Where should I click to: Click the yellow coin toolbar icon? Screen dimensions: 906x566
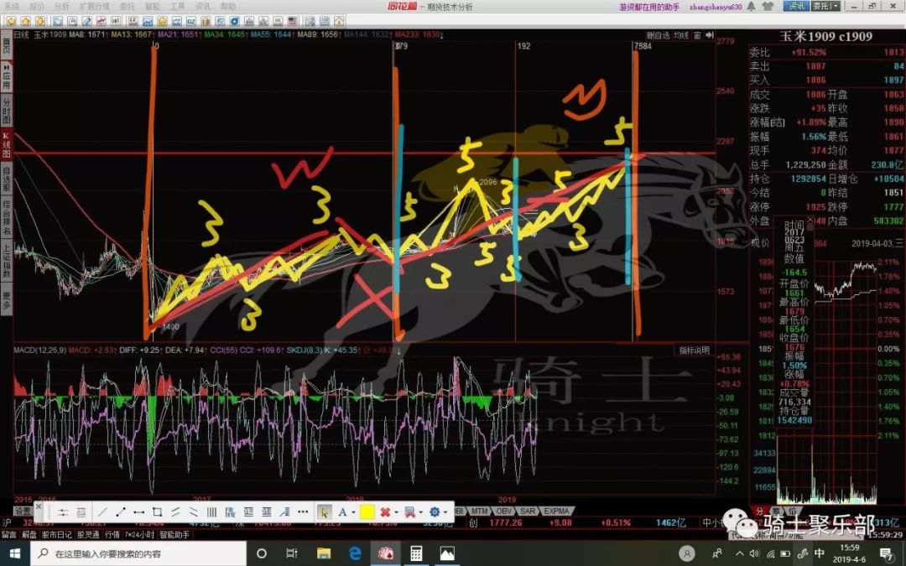pyautogui.click(x=163, y=21)
